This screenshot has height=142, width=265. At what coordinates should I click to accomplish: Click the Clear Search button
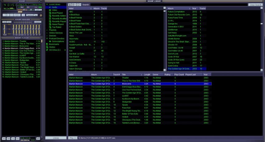(x=255, y=5)
